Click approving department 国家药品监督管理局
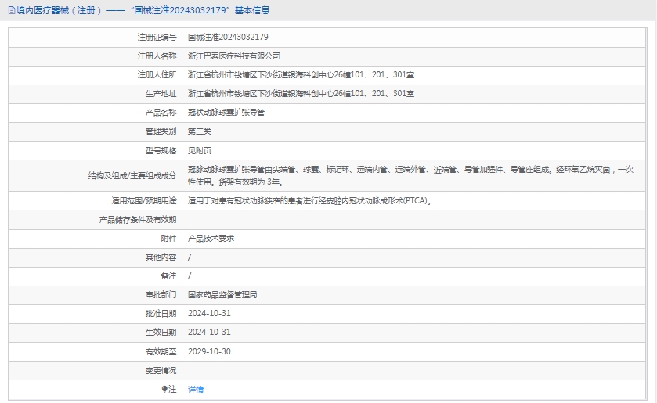Image resolution: width=657 pixels, height=403 pixels. 222,295
